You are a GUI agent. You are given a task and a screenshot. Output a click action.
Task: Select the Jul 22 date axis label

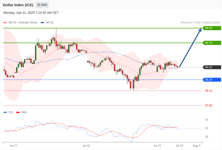tap(179, 146)
